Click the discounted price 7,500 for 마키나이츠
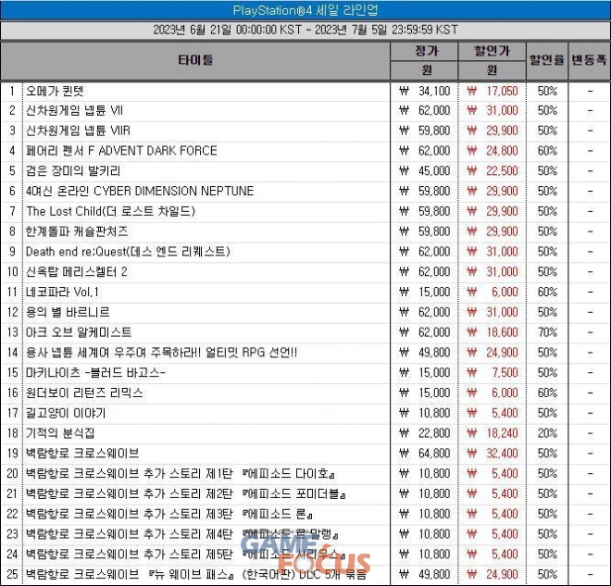The image size is (611, 586). (x=505, y=373)
